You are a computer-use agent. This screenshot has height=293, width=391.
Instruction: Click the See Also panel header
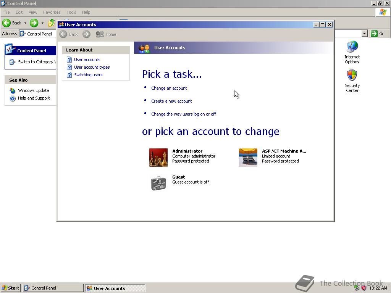pos(31,80)
